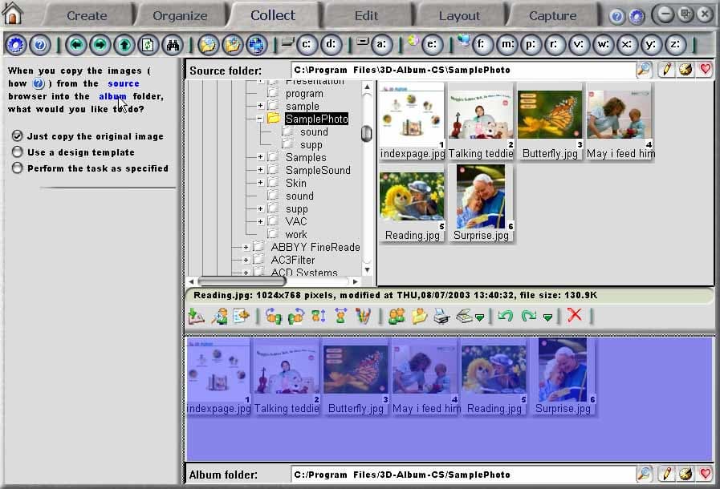Navigate forward with the right arrow

100,45
